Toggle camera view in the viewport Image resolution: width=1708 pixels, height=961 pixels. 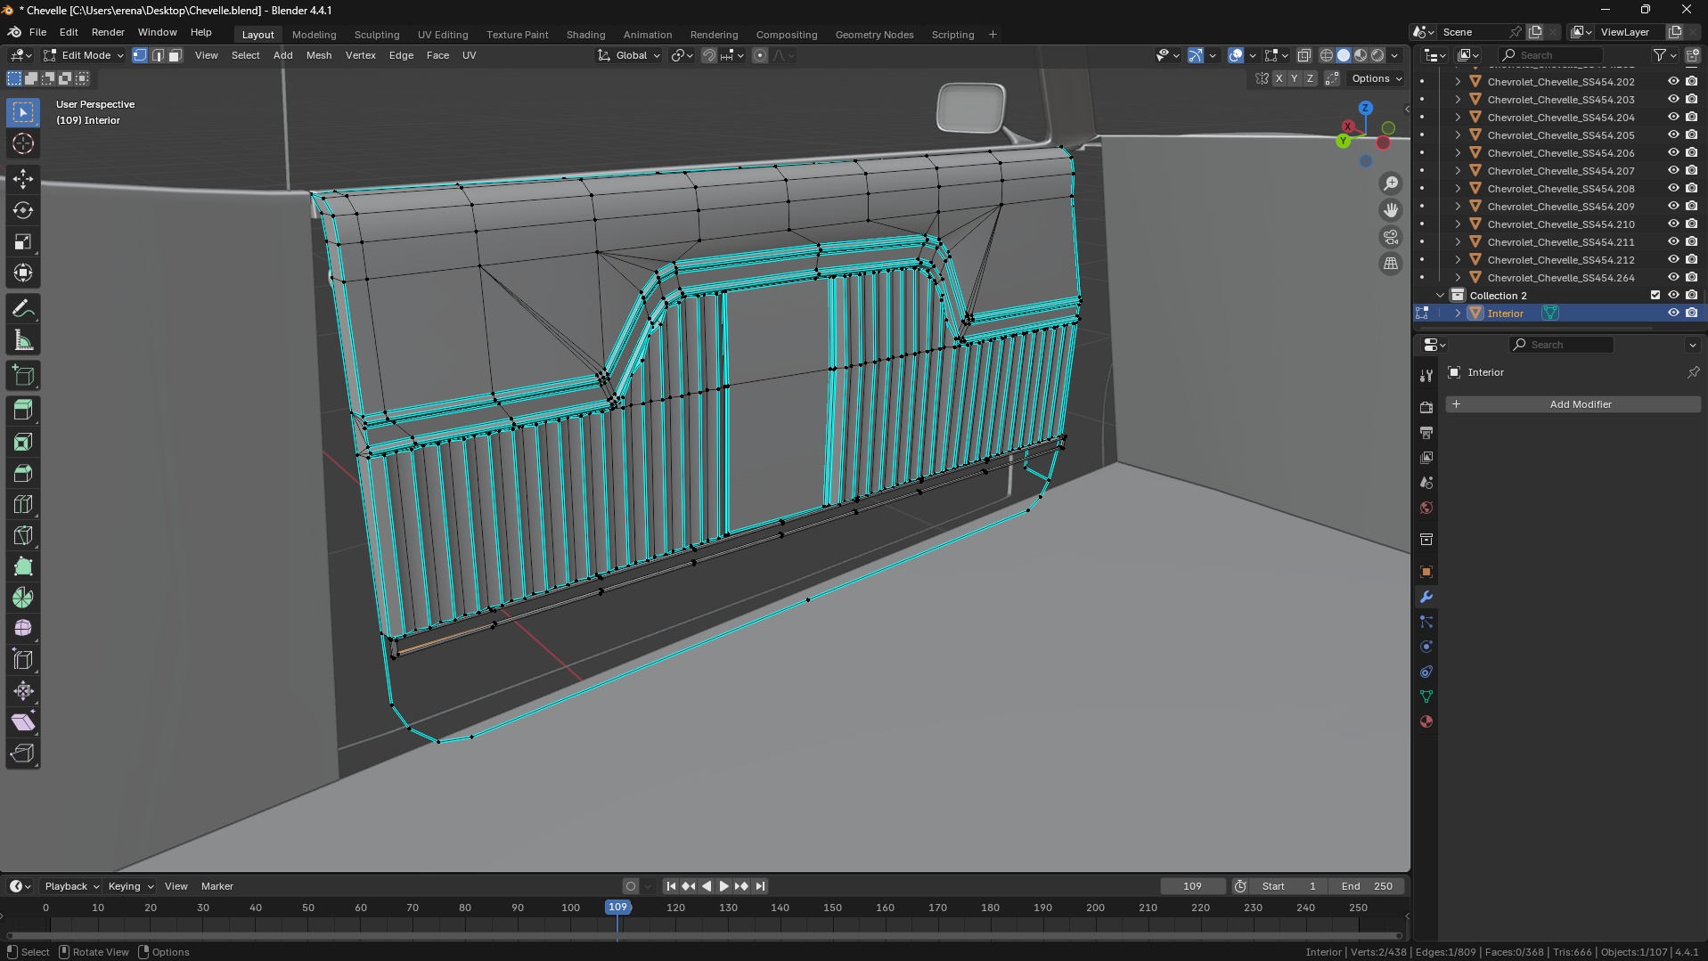1391,237
